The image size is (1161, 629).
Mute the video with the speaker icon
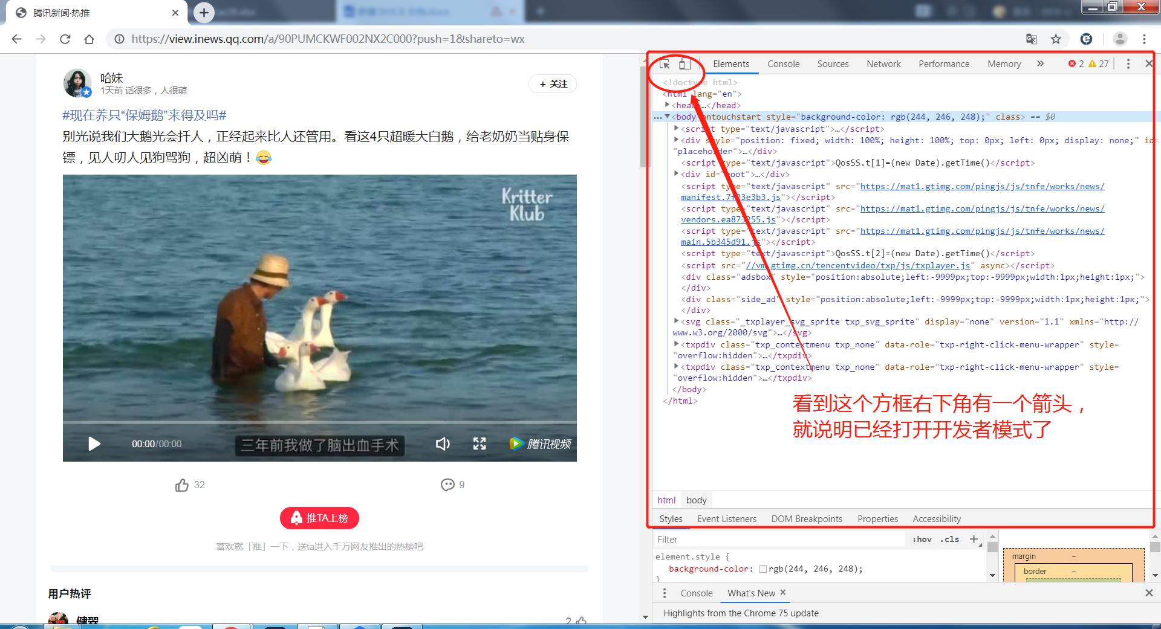(443, 444)
